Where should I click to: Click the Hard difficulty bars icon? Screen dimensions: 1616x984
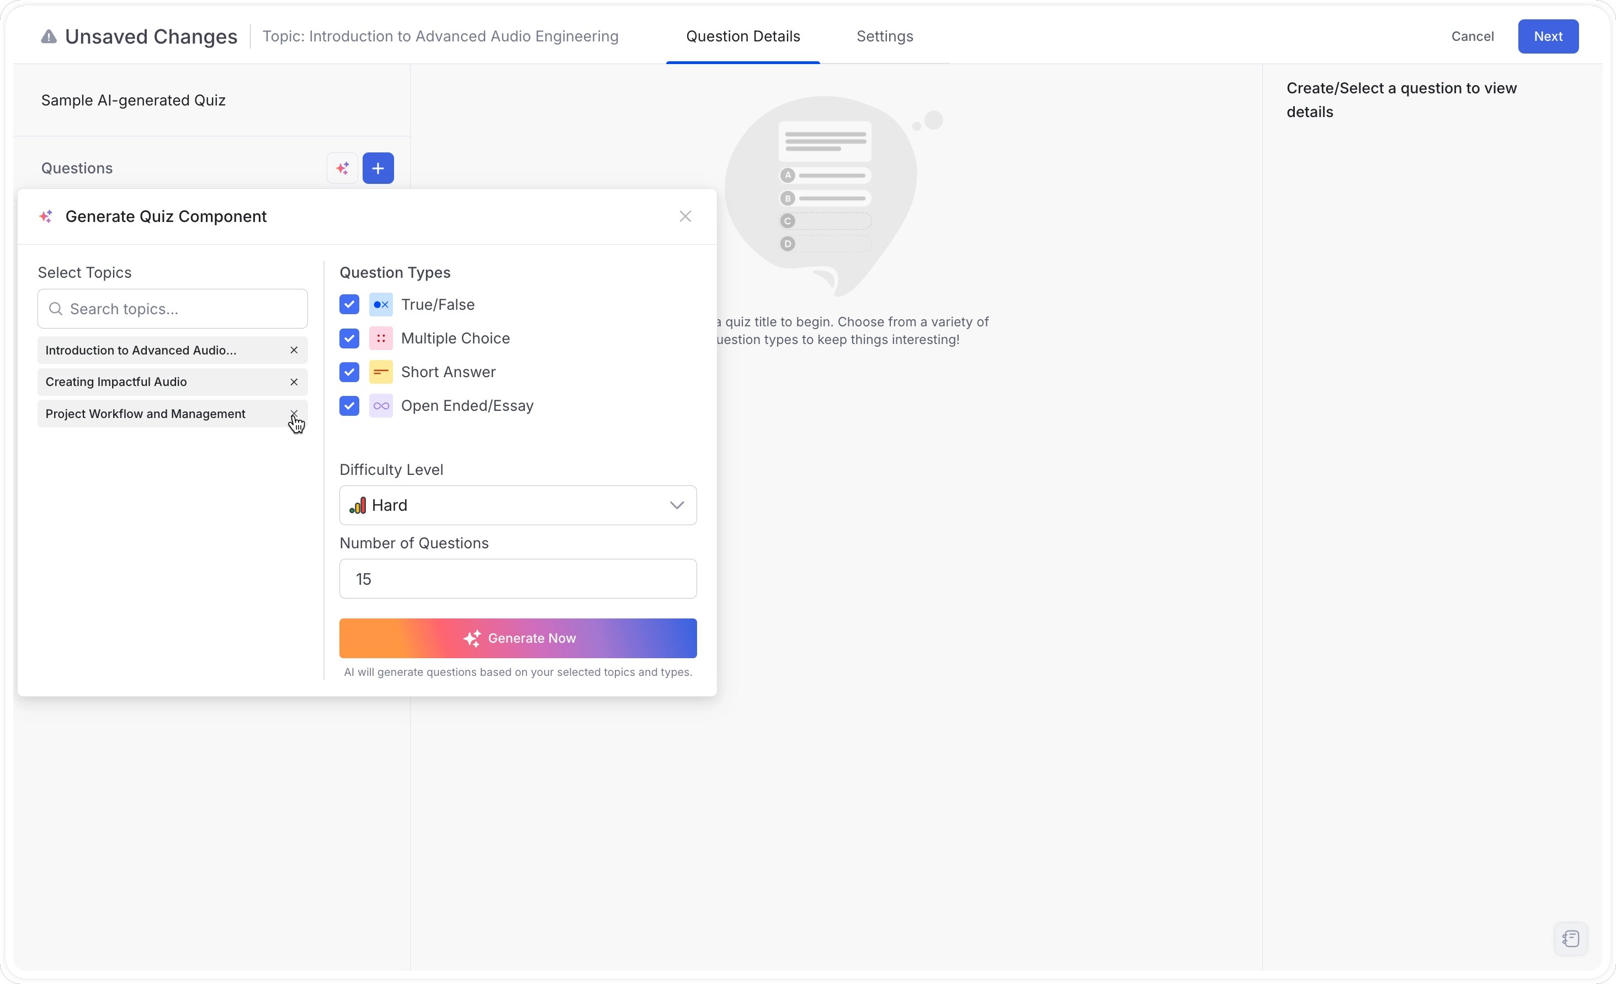pyautogui.click(x=358, y=506)
